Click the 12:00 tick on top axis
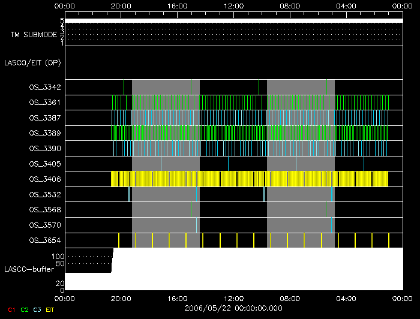Image resolution: width=420 pixels, height=319 pixels. tap(233, 5)
